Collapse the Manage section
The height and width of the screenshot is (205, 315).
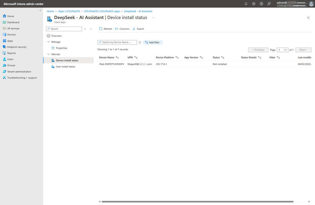click(x=49, y=42)
